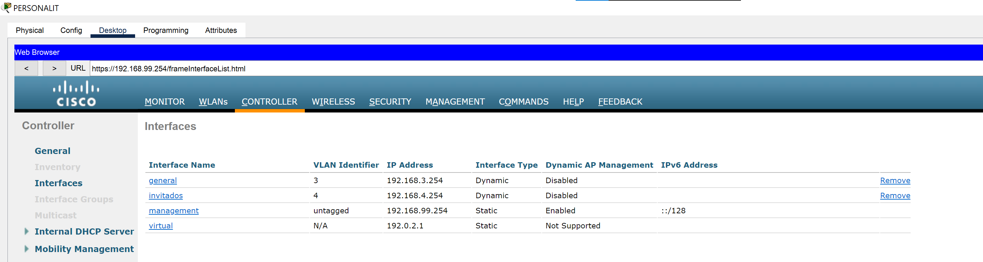Click the IP address 192.168.4.254
Viewport: 983px width, 262px height.
(415, 195)
